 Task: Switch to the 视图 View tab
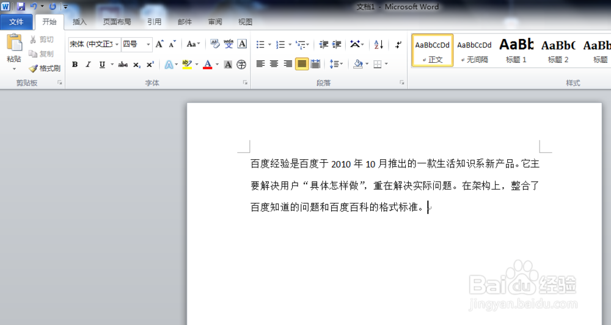245,22
